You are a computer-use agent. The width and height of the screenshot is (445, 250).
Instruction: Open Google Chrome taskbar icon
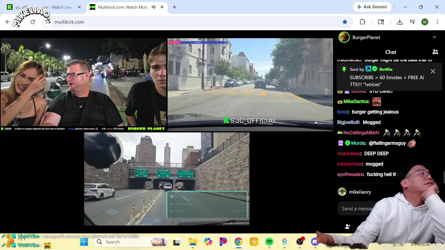238,242
